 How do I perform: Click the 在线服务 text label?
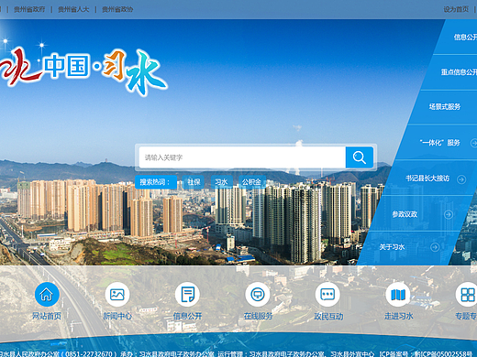pyautogui.click(x=258, y=316)
